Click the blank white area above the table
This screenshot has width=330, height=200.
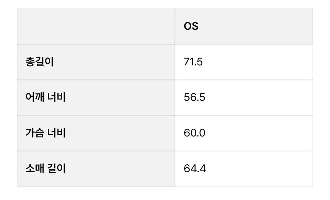(x=164, y=4)
